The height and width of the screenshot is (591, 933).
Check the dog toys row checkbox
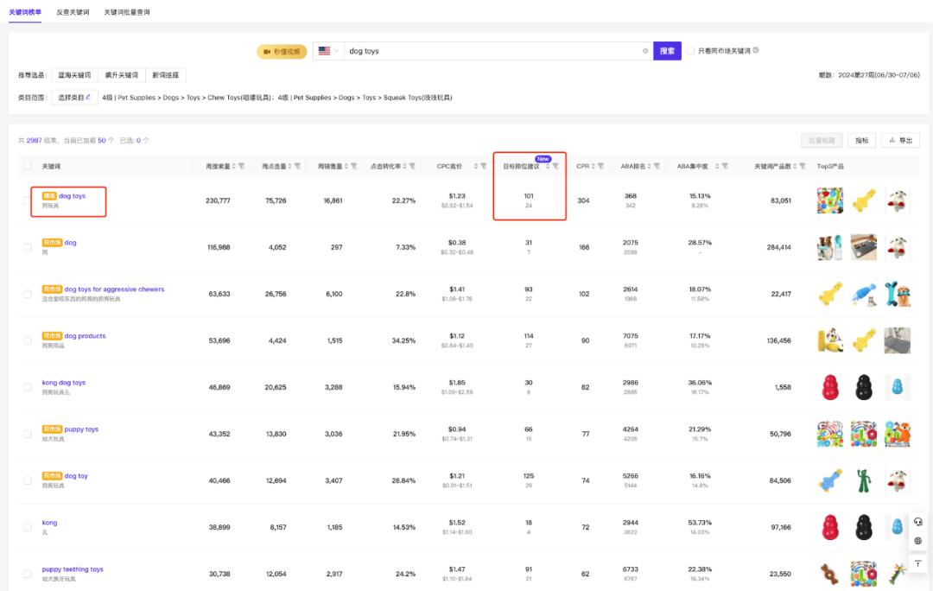[28, 200]
